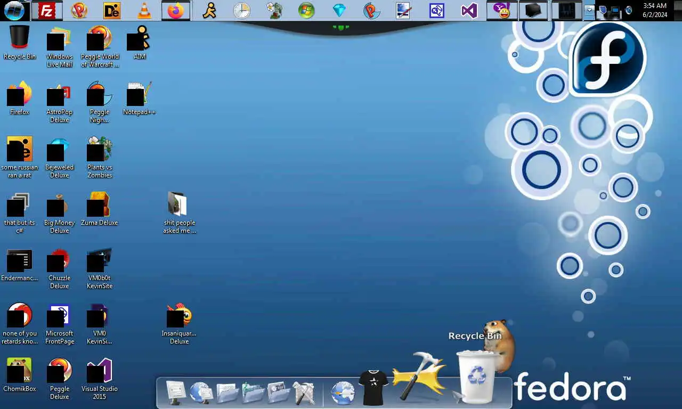Open the volume speaker tray icon
The image size is (682, 409).
coord(629,10)
